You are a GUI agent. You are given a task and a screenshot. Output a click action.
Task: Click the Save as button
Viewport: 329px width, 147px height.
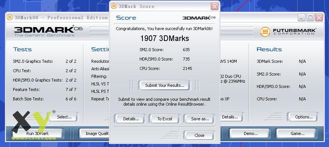click(x=199, y=119)
